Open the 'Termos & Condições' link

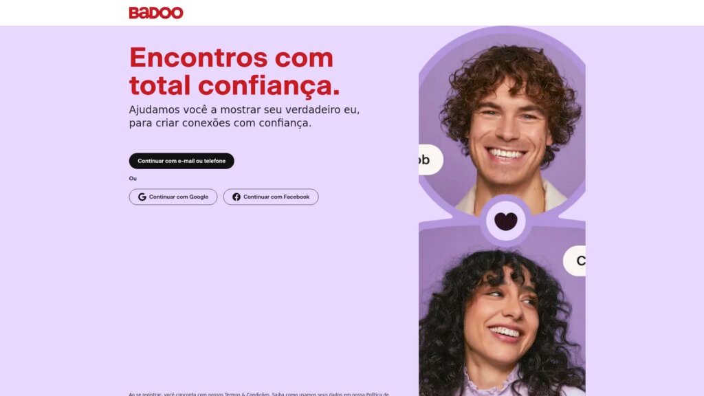click(x=247, y=394)
